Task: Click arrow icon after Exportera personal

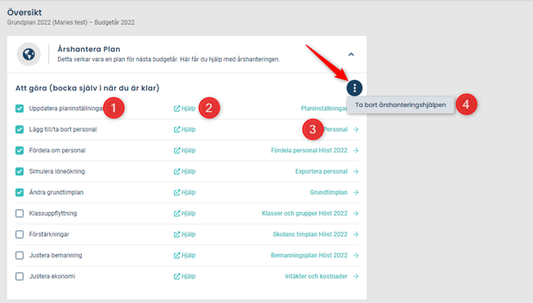Action: click(356, 171)
